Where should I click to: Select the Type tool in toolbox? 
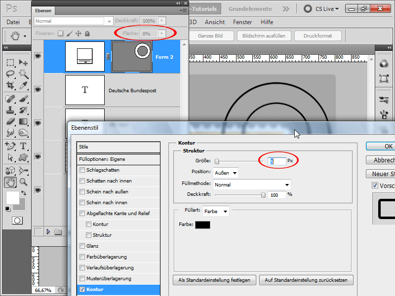coord(23,146)
